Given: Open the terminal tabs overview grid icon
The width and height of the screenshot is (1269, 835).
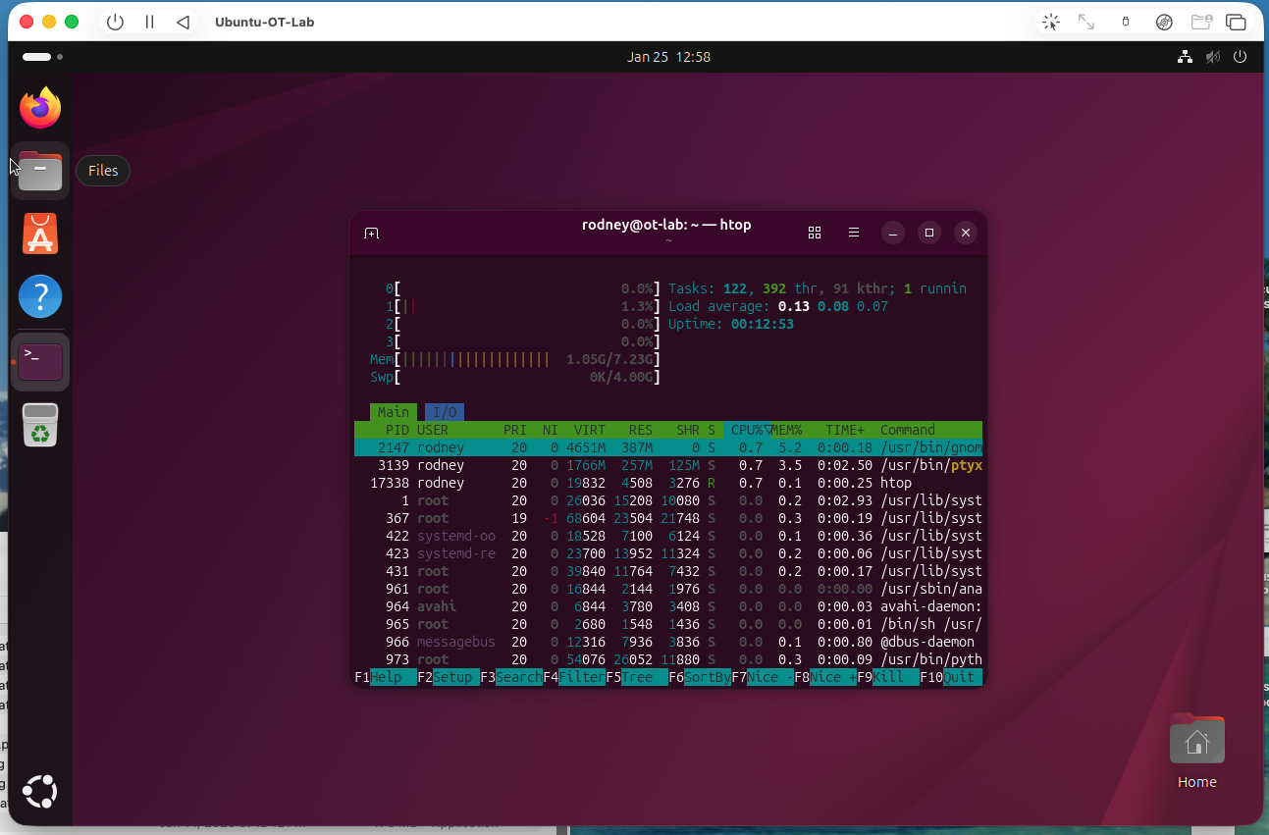Looking at the screenshot, I should click(815, 233).
